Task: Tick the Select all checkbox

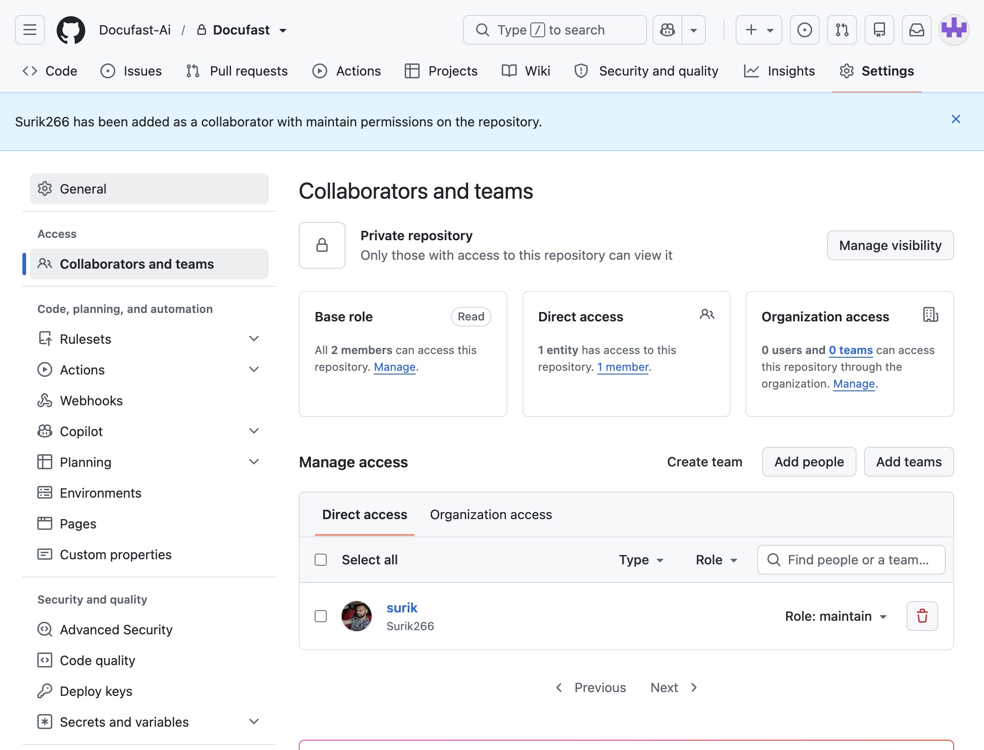Action: click(x=321, y=560)
